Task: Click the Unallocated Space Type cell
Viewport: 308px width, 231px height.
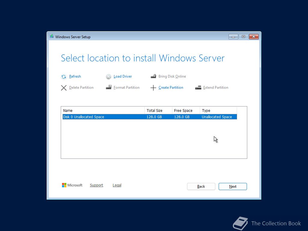Action: (217, 117)
